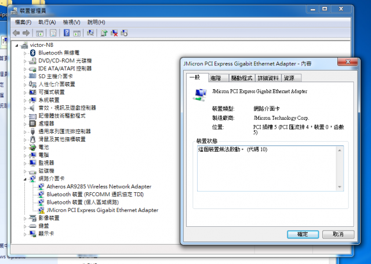Click device status scrollbar up arrow

pos(340,151)
